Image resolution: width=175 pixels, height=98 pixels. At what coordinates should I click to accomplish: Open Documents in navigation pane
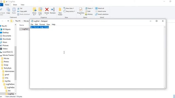[7, 36]
